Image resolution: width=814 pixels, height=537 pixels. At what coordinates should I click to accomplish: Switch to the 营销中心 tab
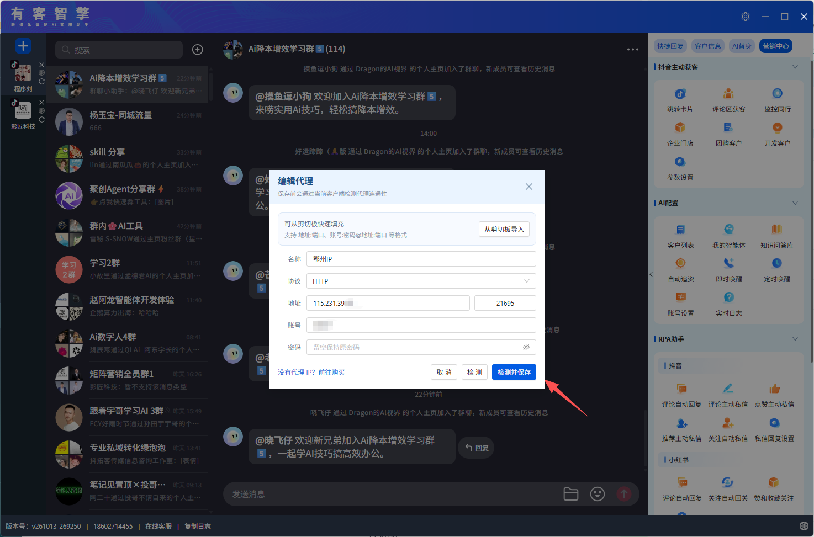(776, 46)
